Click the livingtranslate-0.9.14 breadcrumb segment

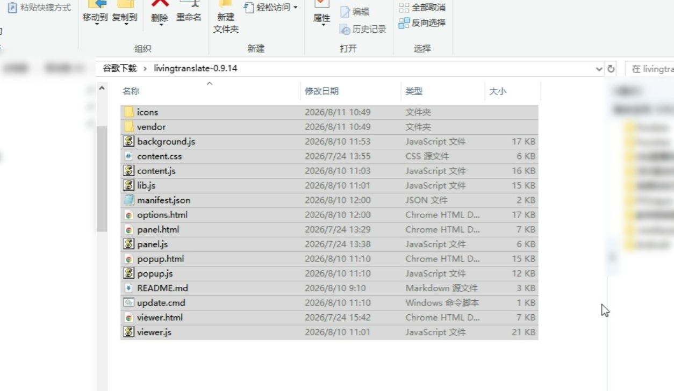(195, 68)
